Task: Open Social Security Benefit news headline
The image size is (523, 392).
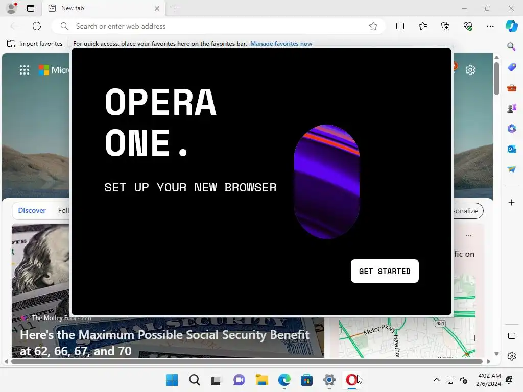Action: tap(165, 342)
